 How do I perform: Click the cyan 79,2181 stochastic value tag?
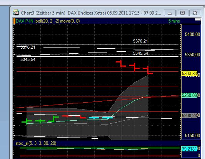click(190, 149)
